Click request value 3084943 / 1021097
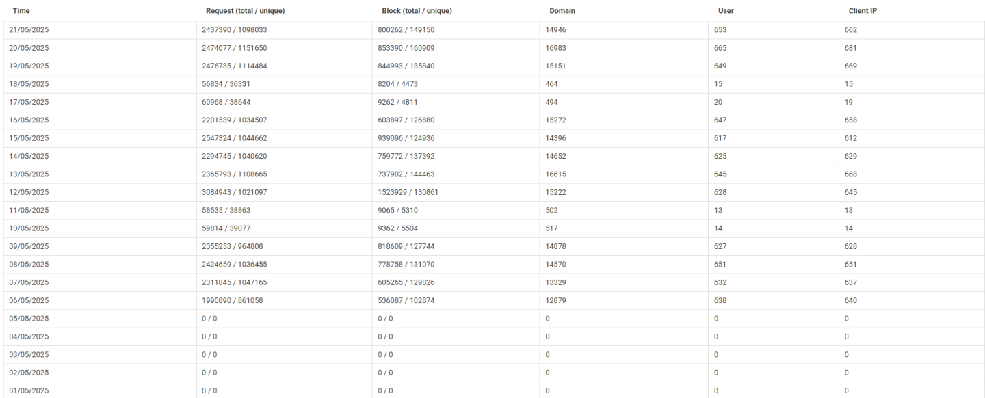Image resolution: width=985 pixels, height=398 pixels. [234, 192]
